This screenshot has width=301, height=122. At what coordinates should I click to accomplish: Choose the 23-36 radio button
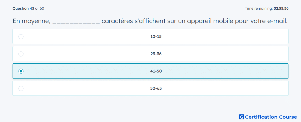(x=21, y=54)
